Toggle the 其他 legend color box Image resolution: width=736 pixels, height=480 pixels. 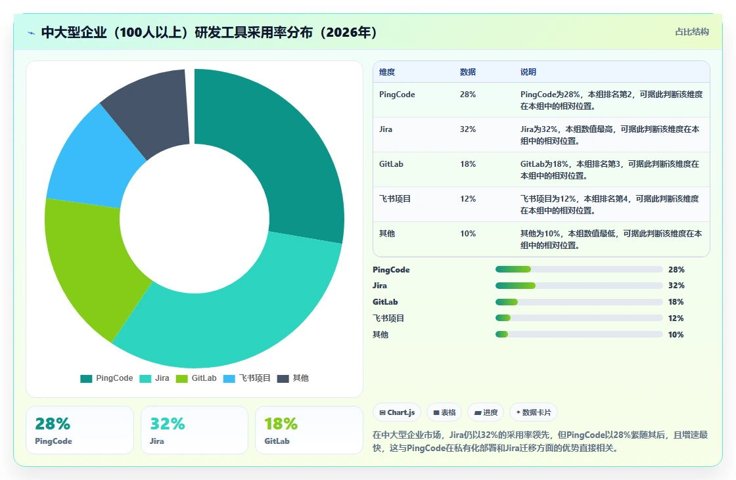click(x=283, y=379)
